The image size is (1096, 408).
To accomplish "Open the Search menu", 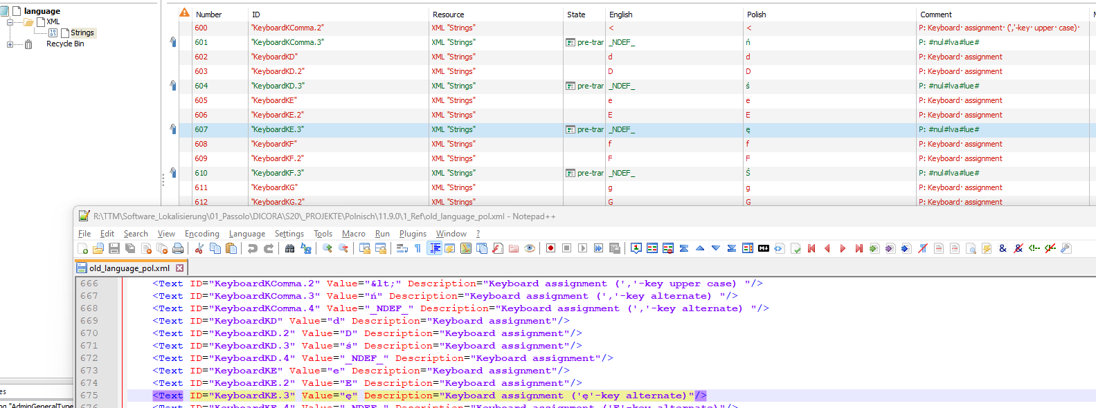I will pos(136,234).
